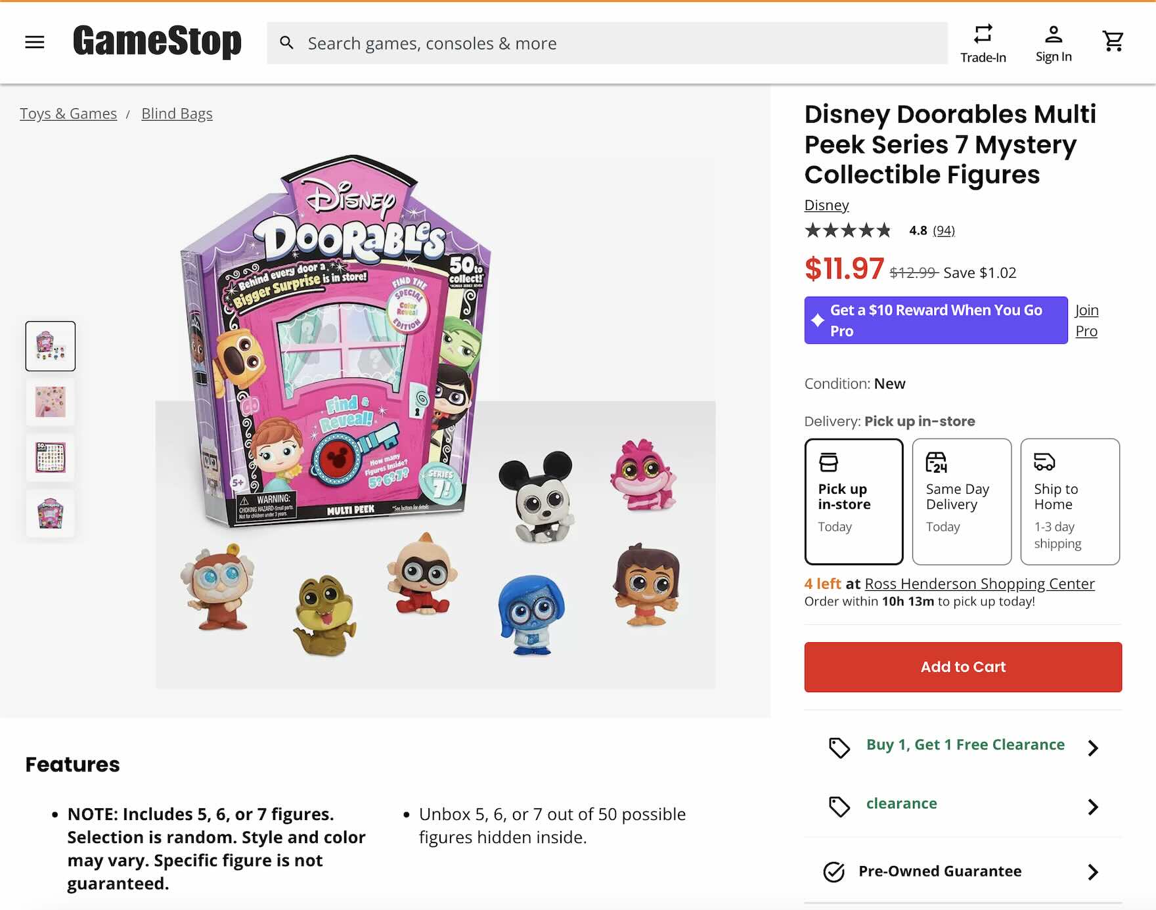1156x910 pixels.
Task: Select Ship to Home option
Action: (1069, 501)
